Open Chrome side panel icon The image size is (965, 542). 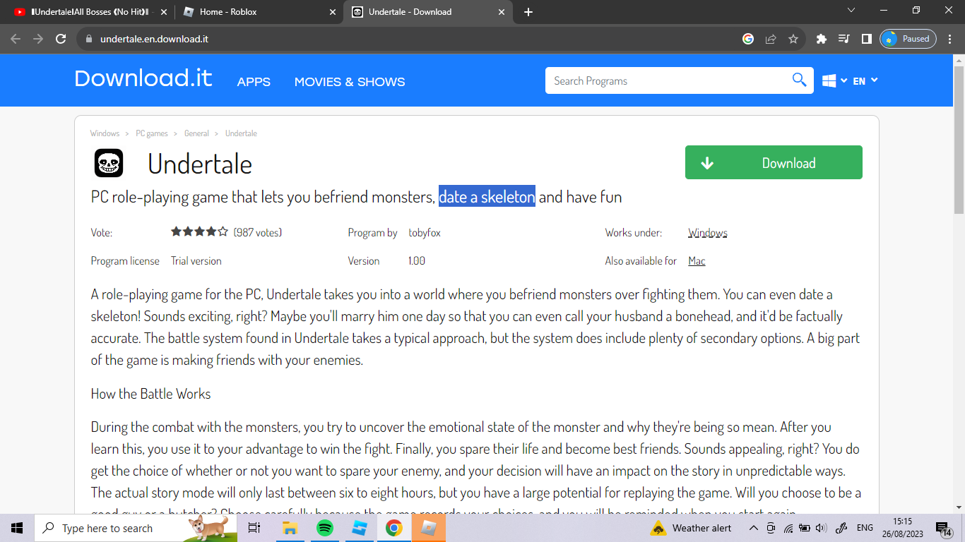click(x=866, y=39)
